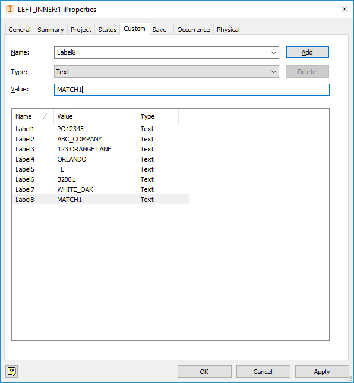Sort by the Type column header
Image resolution: width=354 pixels, height=383 pixels.
(158, 116)
